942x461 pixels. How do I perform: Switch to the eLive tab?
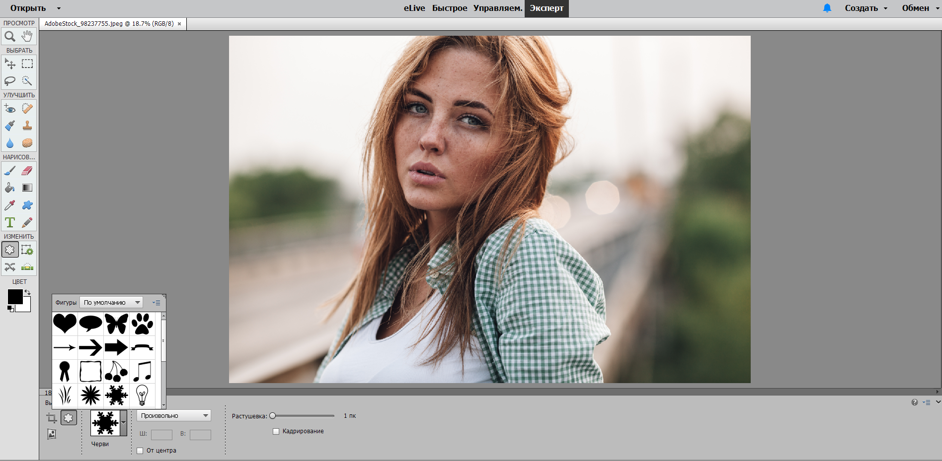[x=414, y=8]
